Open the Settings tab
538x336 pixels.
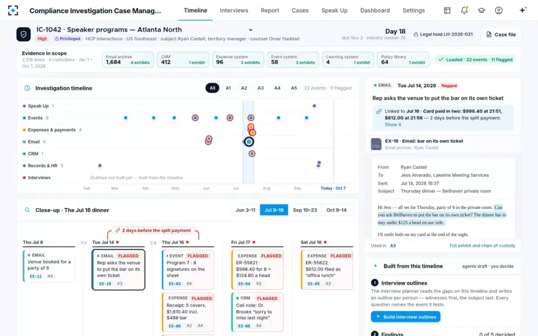click(x=413, y=10)
